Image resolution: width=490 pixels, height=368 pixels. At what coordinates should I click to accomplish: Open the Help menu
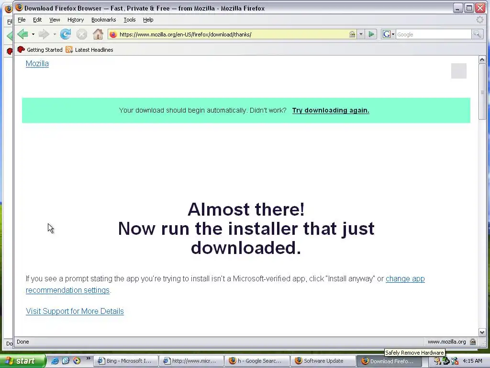[x=148, y=20]
